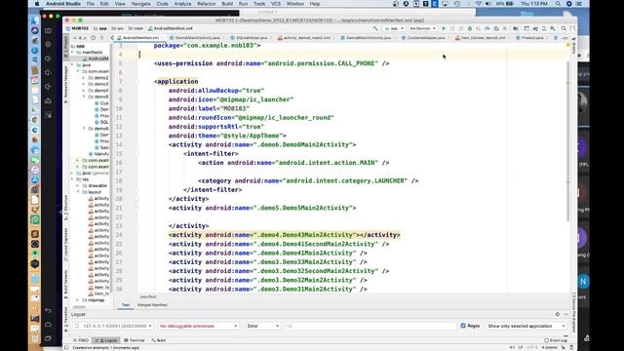Image resolution: width=624 pixels, height=351 pixels.
Task: Select AndroidManifest file in project tree
Action: tap(96, 58)
